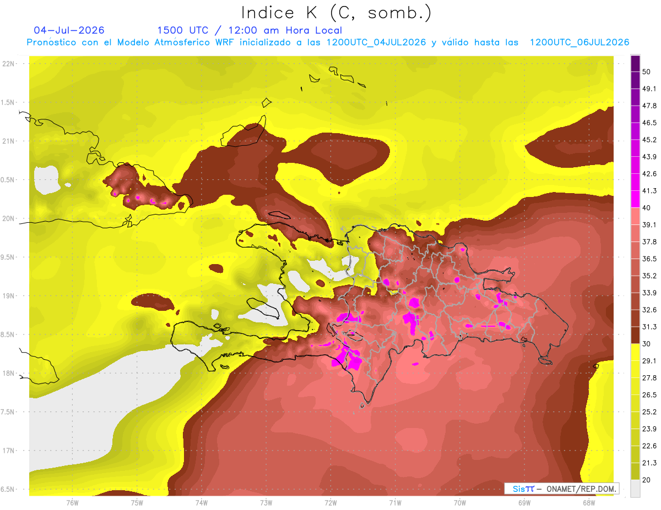
Task: Click the colorbar value '47.8'
Action: click(649, 106)
